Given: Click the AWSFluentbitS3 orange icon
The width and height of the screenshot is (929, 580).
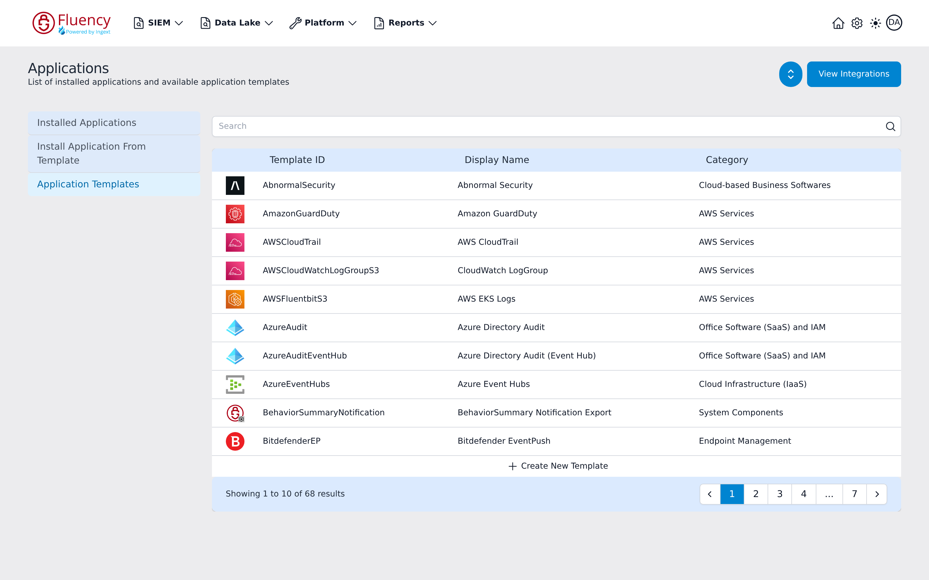Looking at the screenshot, I should 235,299.
